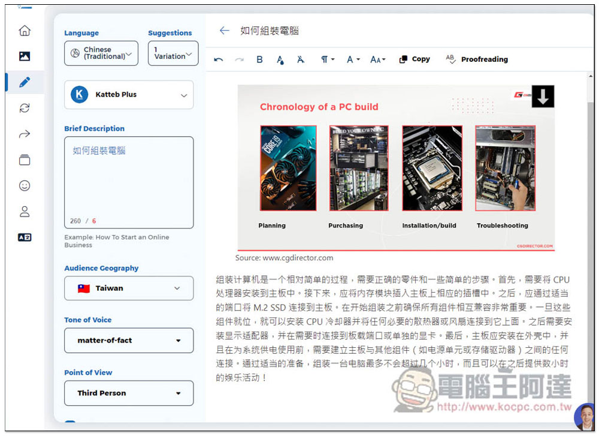Download the image with the black arrow button
This screenshot has width=599, height=436.
[x=543, y=97]
